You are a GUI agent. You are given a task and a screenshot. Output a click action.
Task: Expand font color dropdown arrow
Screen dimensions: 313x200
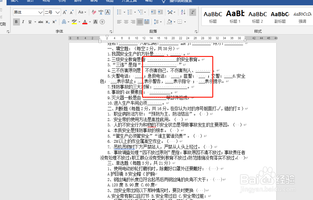coord(90,22)
